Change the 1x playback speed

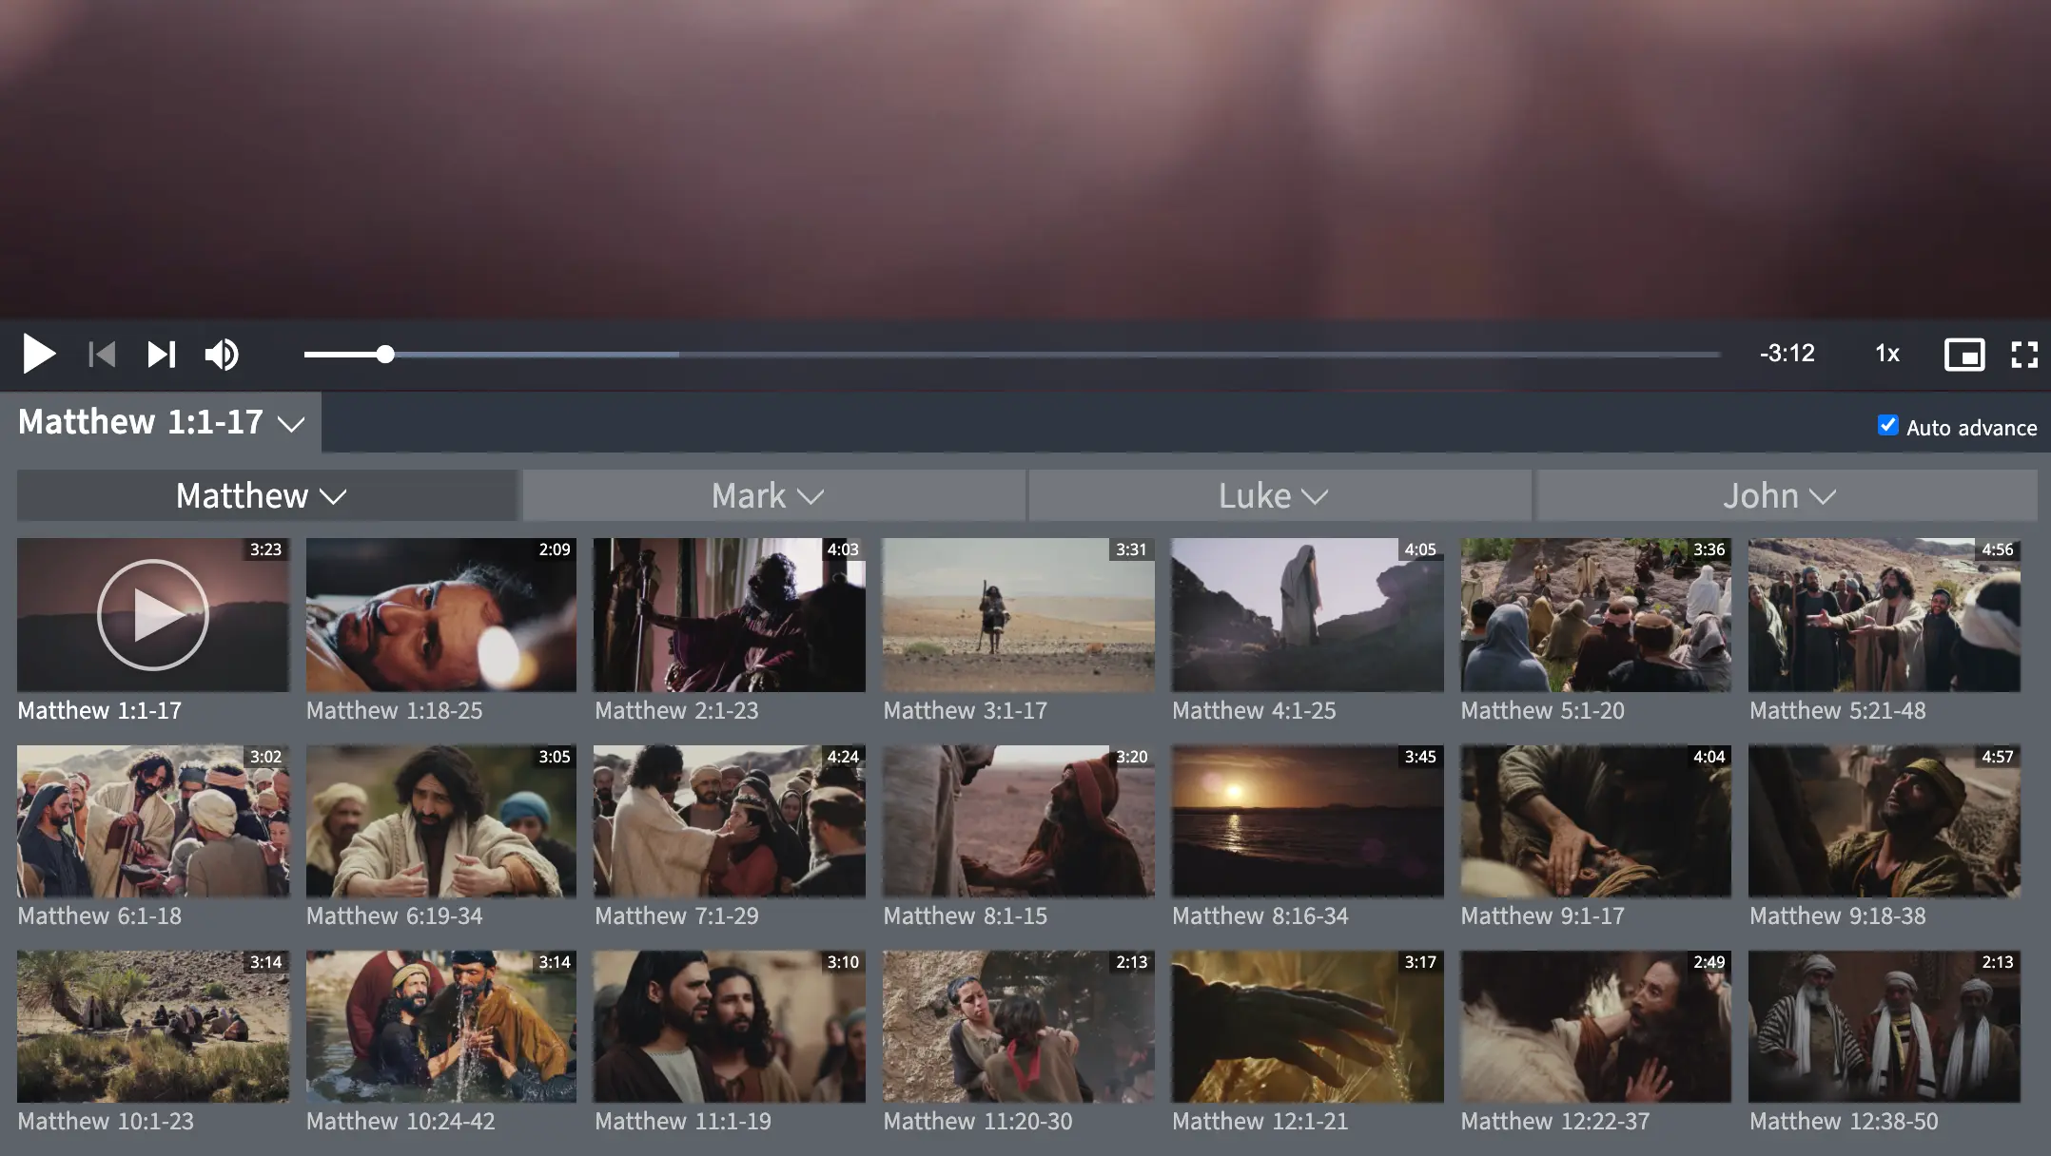(x=1886, y=354)
